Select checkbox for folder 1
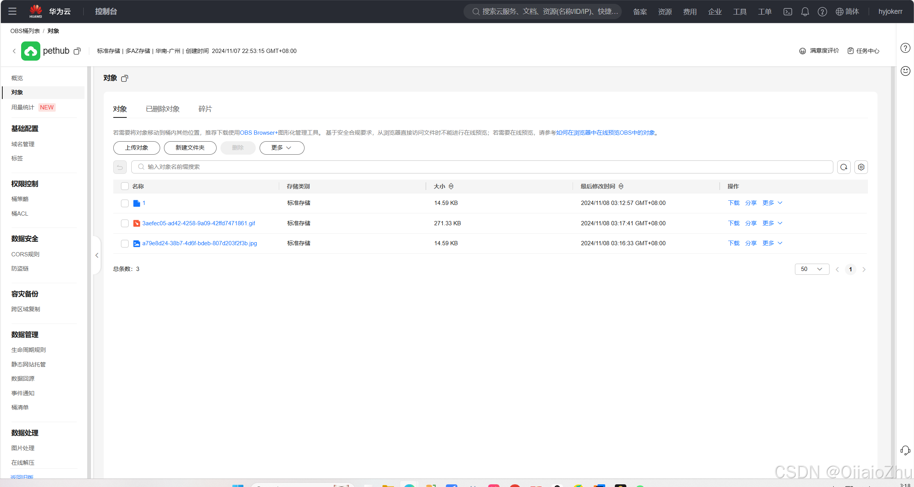This screenshot has height=487, width=914. (x=124, y=203)
